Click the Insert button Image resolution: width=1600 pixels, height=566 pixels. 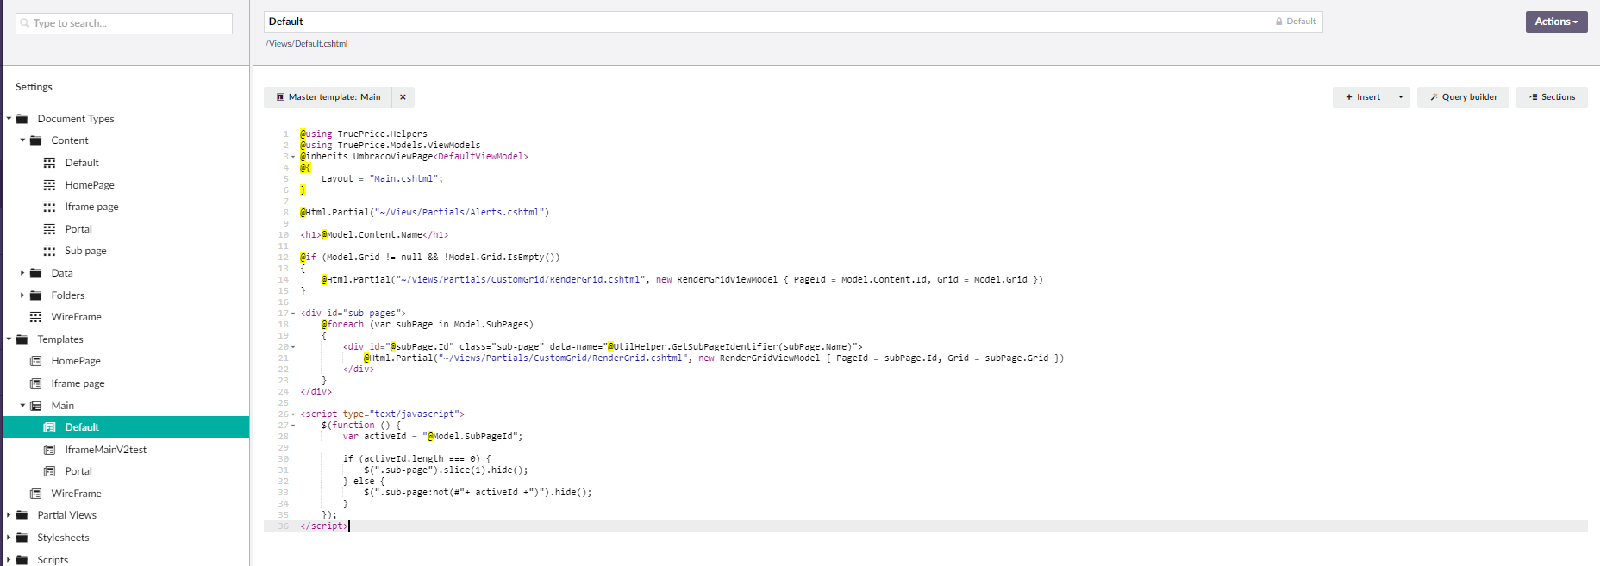(1362, 97)
